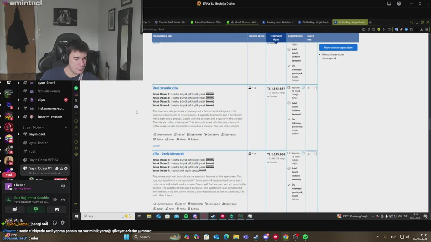Switch to RahmiCan Stream tab
The image size is (431, 242).
pos(206,22)
